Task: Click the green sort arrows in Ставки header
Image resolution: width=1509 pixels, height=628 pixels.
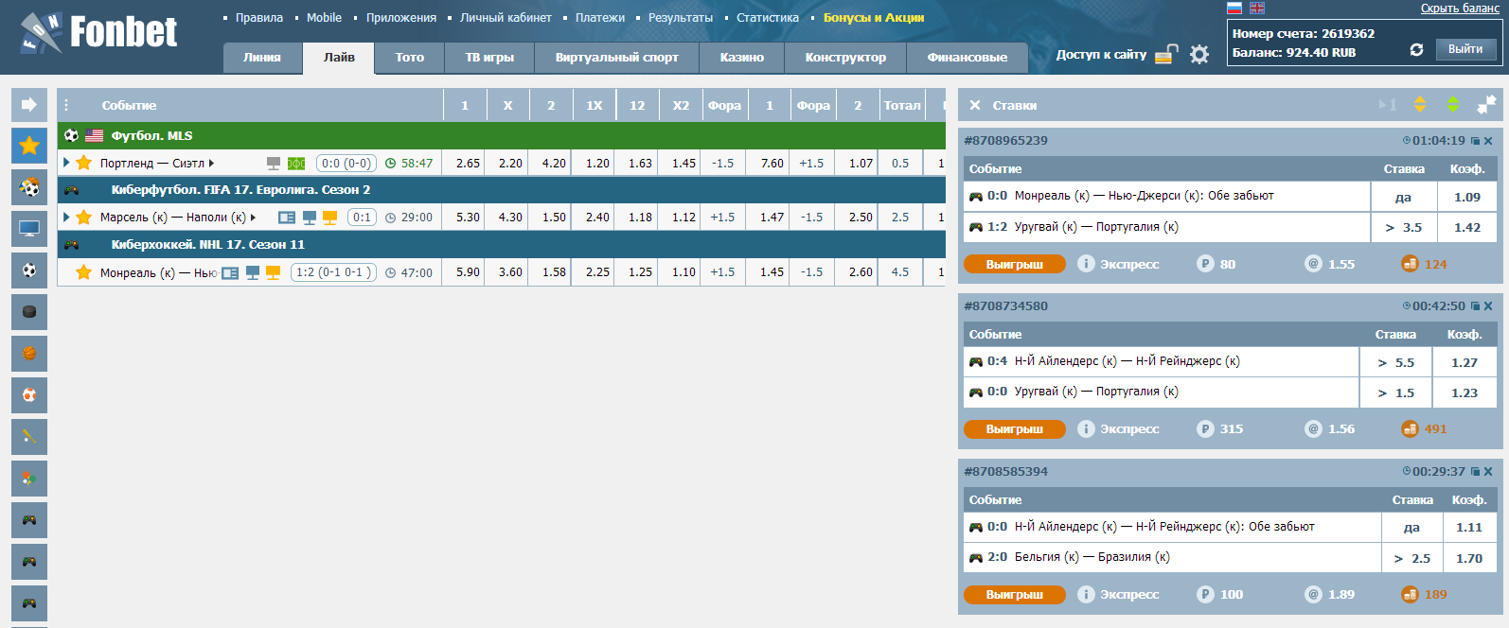Action: (1453, 104)
